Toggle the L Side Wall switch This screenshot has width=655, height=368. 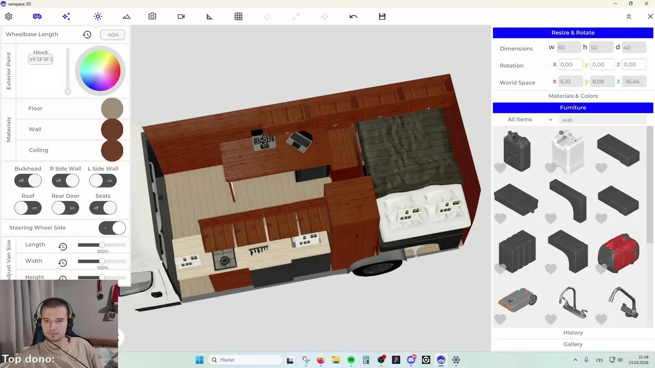tap(103, 180)
